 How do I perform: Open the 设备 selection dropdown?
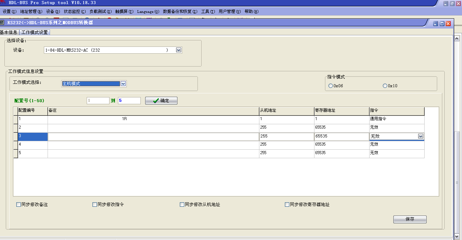[179, 50]
